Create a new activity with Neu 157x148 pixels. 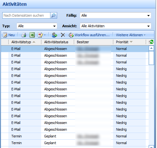point(9,35)
